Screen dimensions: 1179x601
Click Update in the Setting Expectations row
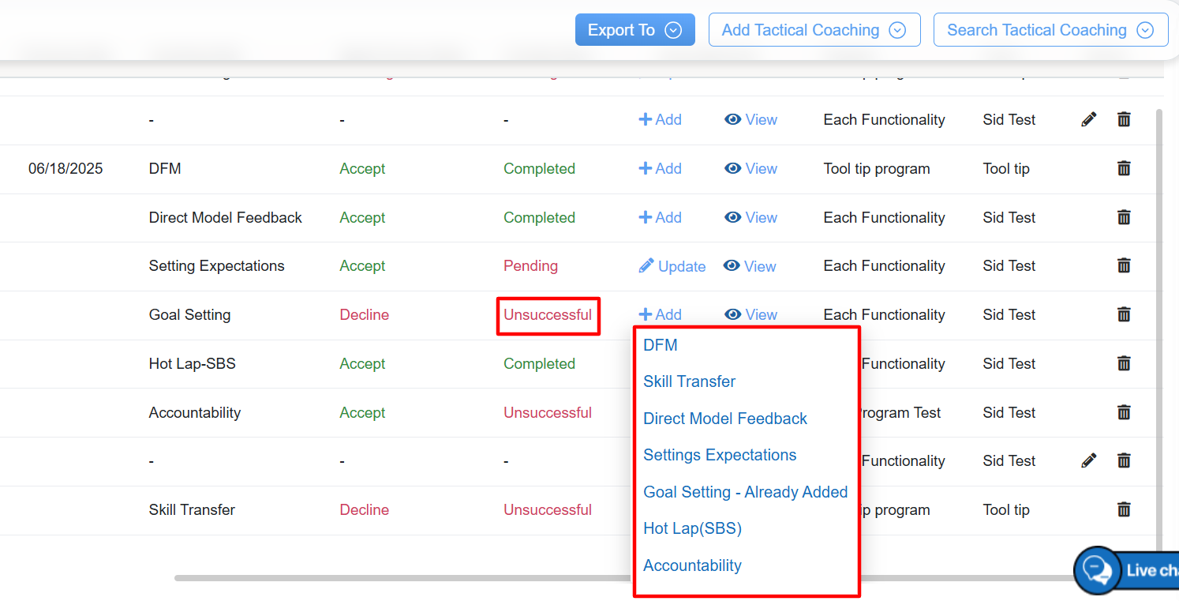click(x=672, y=266)
